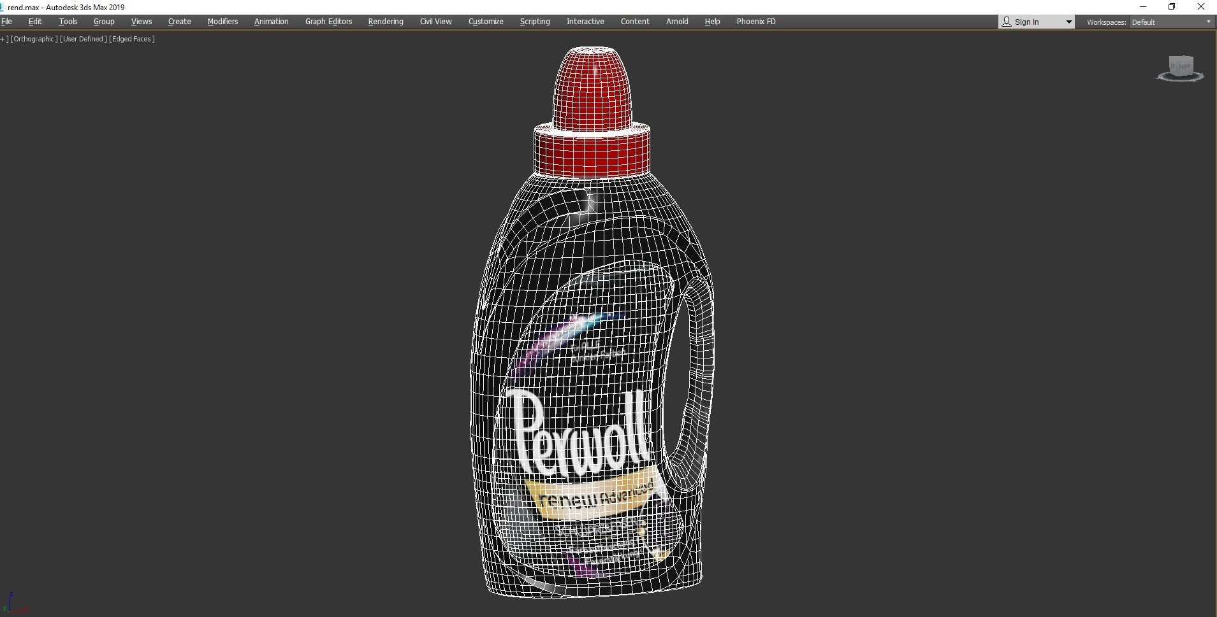
Task: Open the Modifiers menu
Action: (x=222, y=22)
